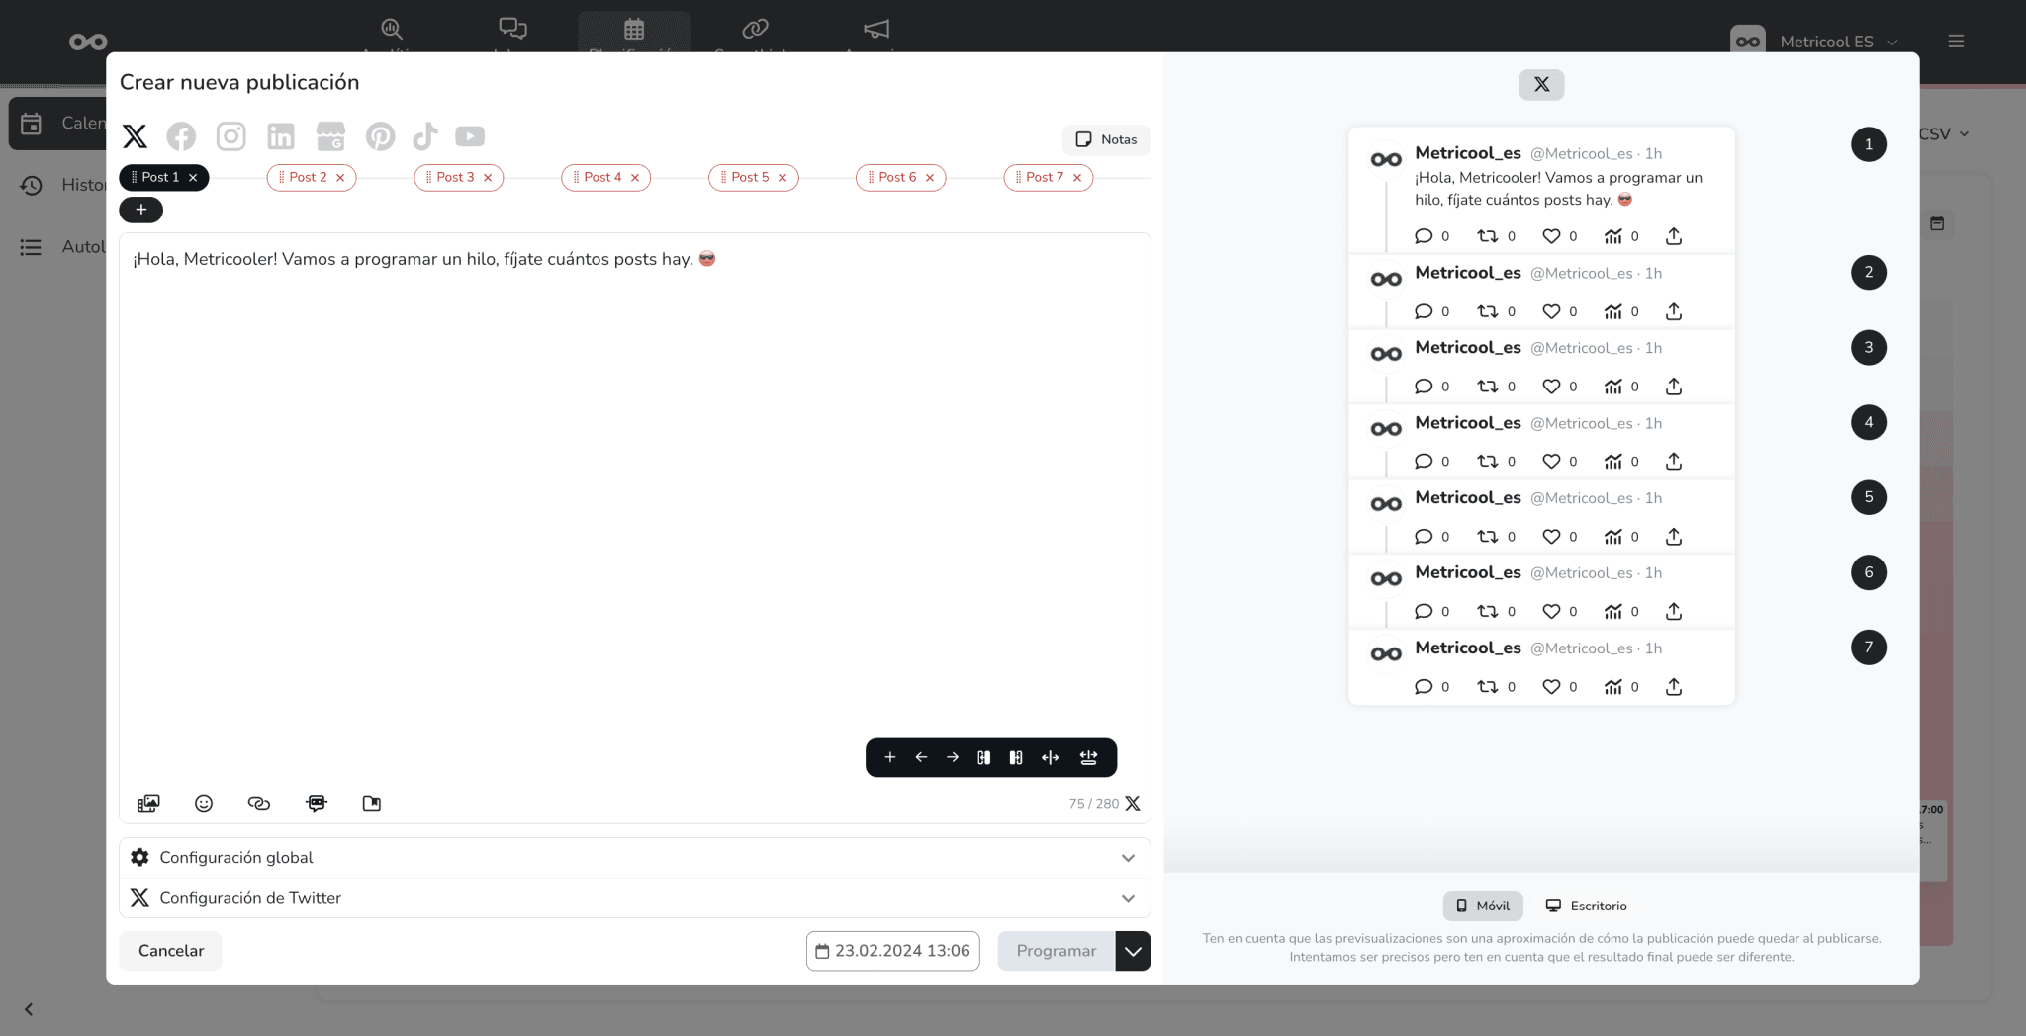Enable Instagram for this publication

click(x=231, y=136)
